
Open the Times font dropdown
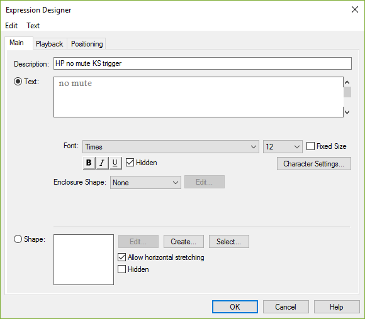[x=171, y=146]
